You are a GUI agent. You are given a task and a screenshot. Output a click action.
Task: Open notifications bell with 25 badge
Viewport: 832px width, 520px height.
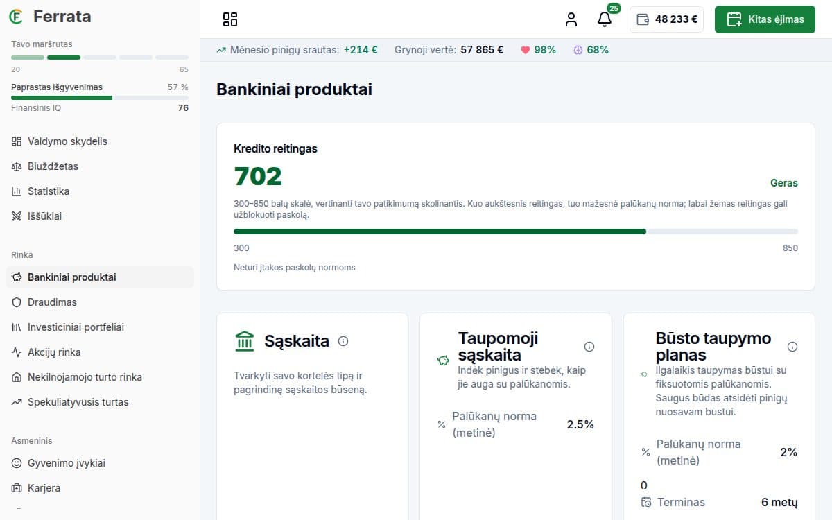[x=605, y=19]
